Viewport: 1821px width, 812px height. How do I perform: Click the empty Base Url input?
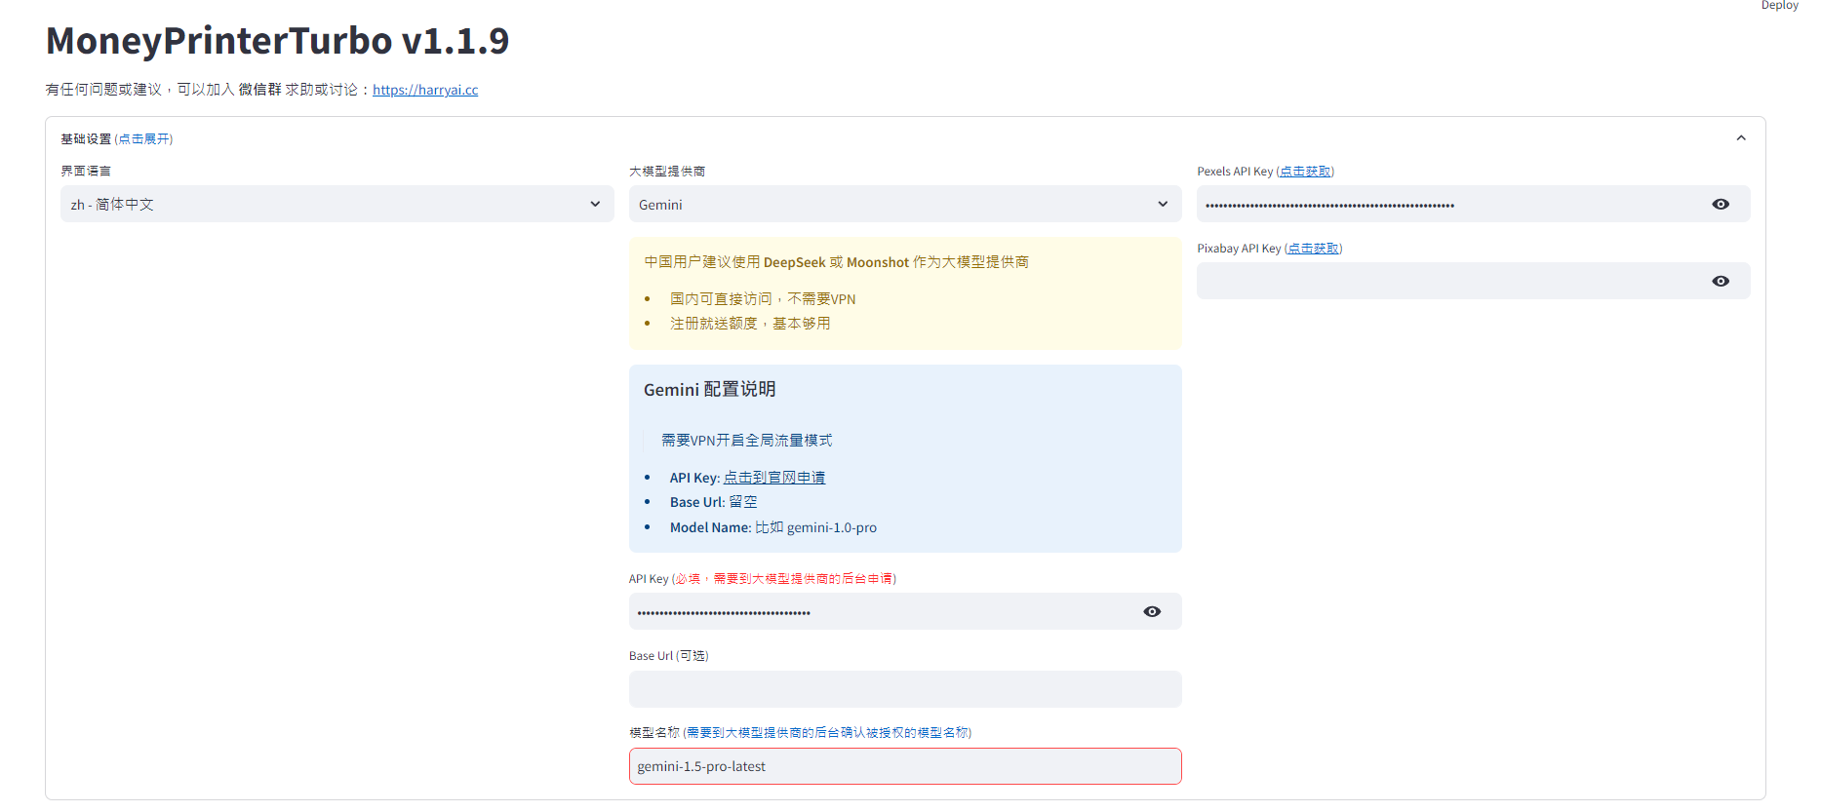(x=905, y=689)
